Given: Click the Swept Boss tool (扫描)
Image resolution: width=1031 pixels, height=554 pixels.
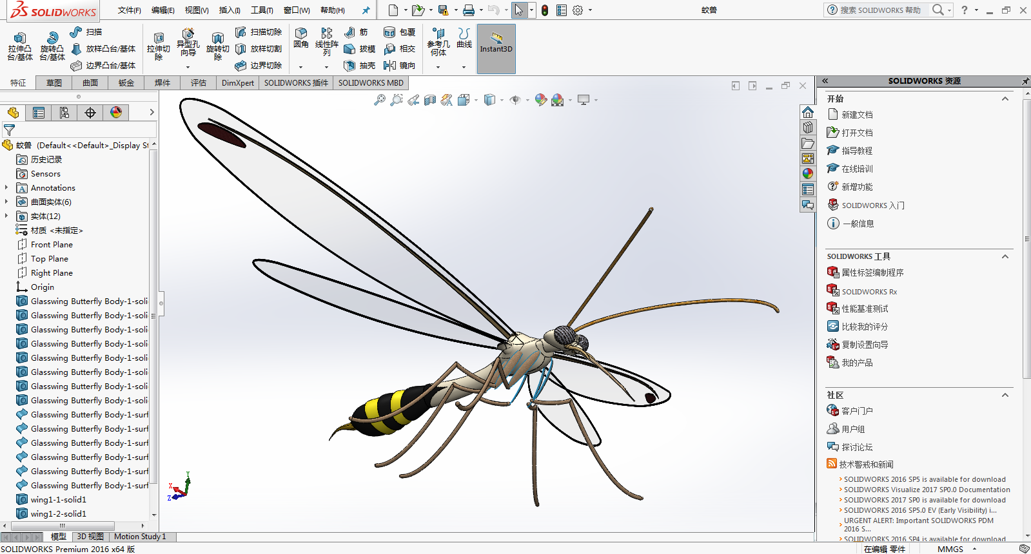Looking at the screenshot, I should pyautogui.click(x=86, y=32).
